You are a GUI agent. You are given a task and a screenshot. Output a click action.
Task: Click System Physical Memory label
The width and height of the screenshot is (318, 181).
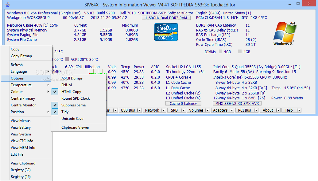(27, 30)
